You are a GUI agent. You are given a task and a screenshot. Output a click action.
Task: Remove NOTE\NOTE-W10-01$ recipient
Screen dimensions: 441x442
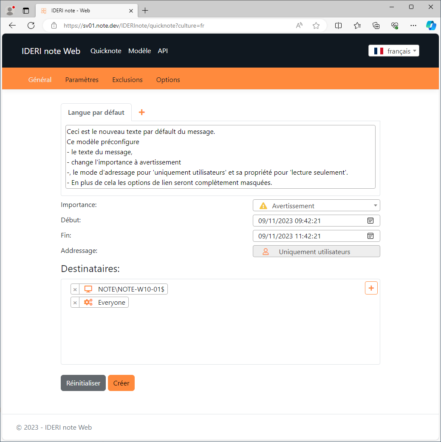tap(75, 289)
